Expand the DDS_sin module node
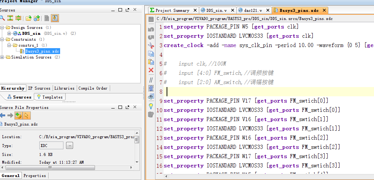The image size is (374, 180). click(9, 34)
